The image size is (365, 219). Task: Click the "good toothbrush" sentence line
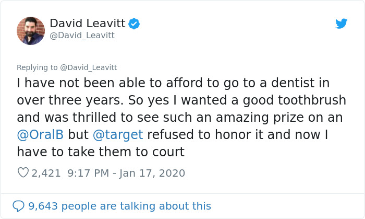pos(173,100)
